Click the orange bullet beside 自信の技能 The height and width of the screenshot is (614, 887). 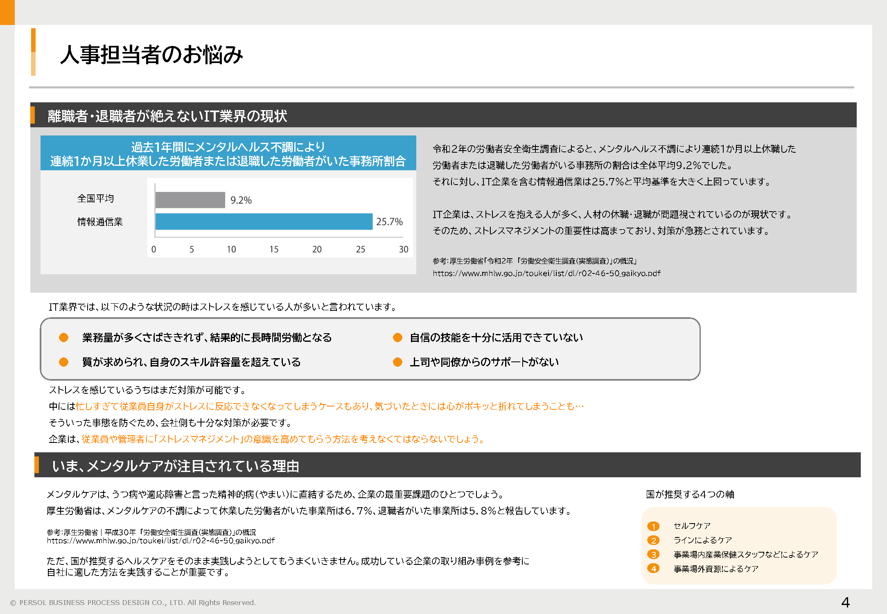397,337
